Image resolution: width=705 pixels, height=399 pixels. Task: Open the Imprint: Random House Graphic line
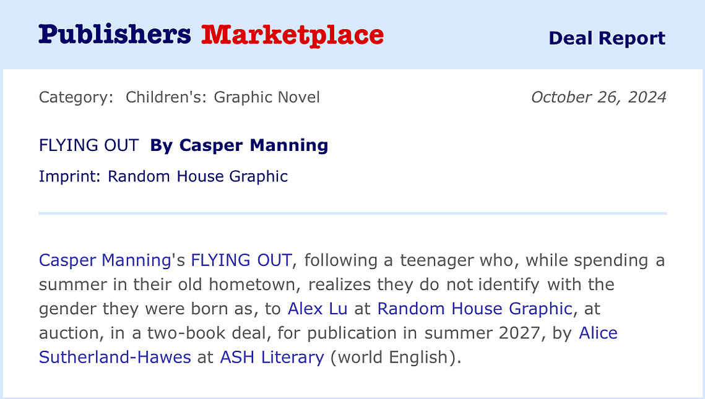pos(163,176)
